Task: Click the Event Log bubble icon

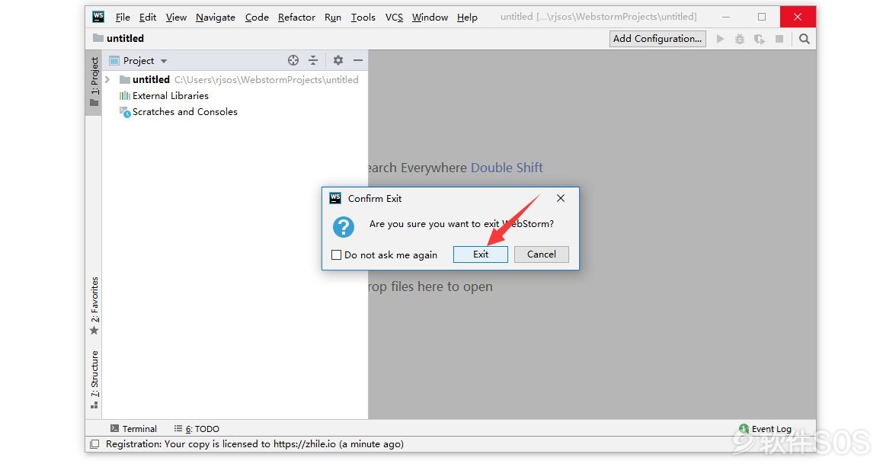Action: 744,429
